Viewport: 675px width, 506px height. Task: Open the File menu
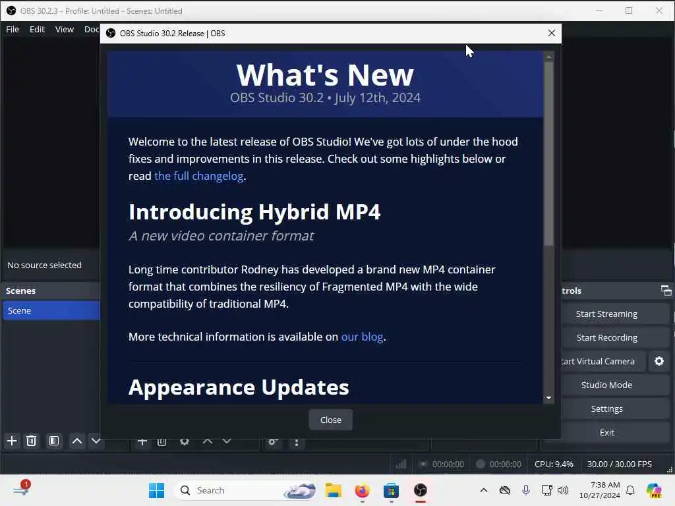point(13,29)
